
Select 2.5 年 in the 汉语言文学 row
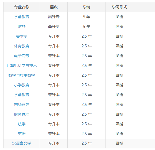87,143
